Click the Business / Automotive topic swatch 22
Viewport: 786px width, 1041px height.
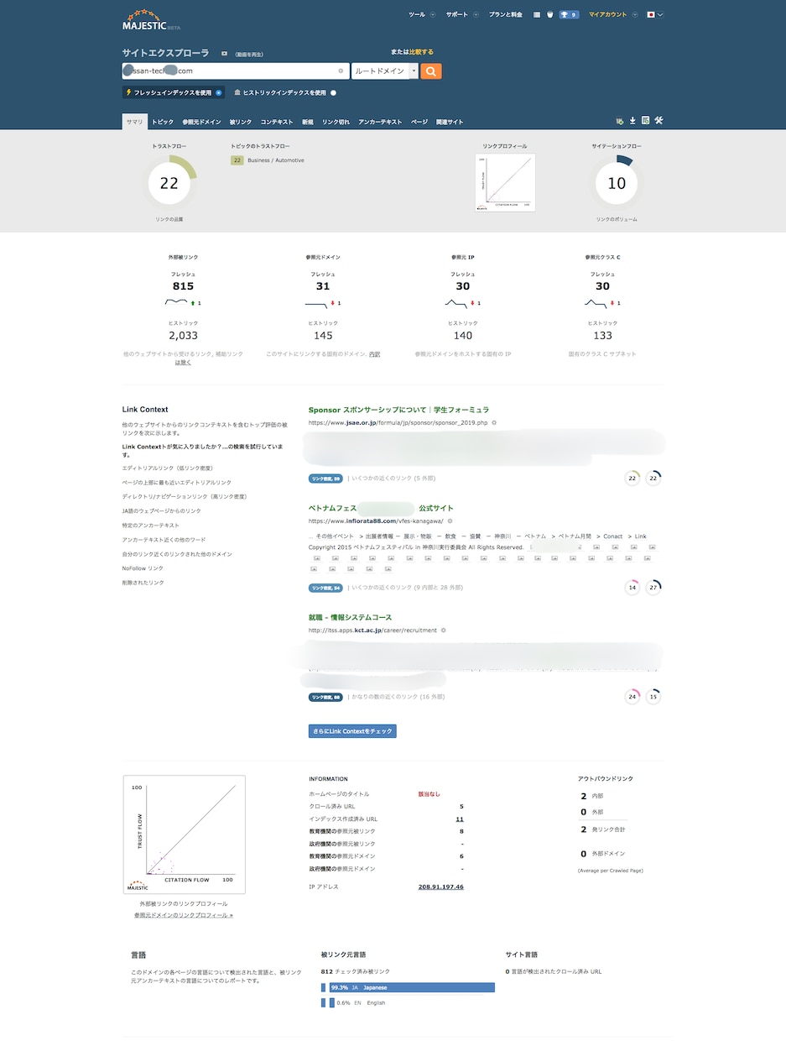tap(237, 160)
